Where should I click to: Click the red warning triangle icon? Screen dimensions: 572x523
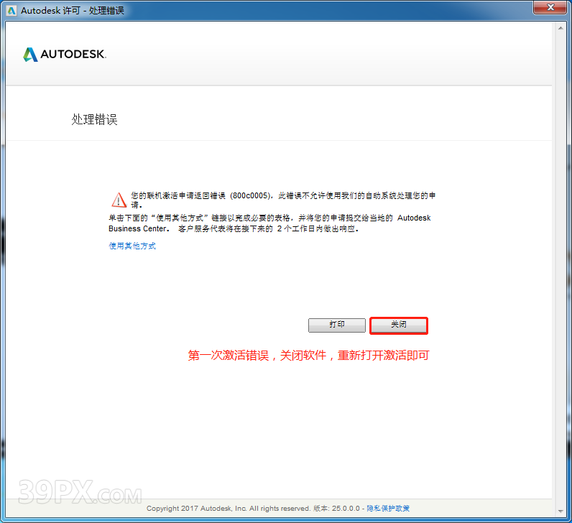119,200
